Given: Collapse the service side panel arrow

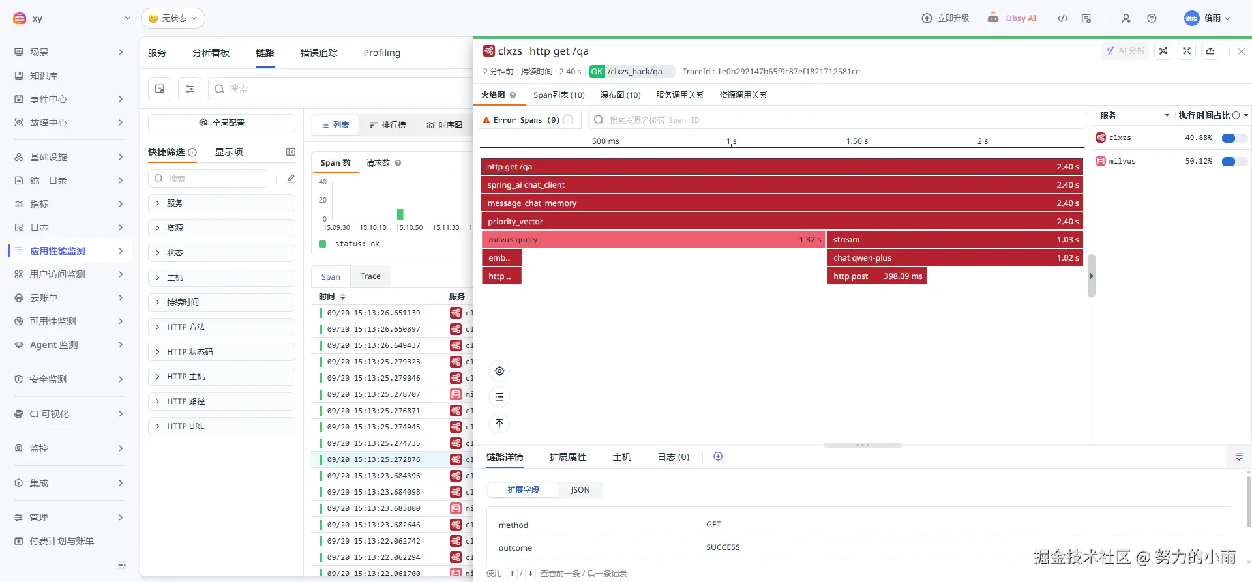Looking at the screenshot, I should (1091, 276).
